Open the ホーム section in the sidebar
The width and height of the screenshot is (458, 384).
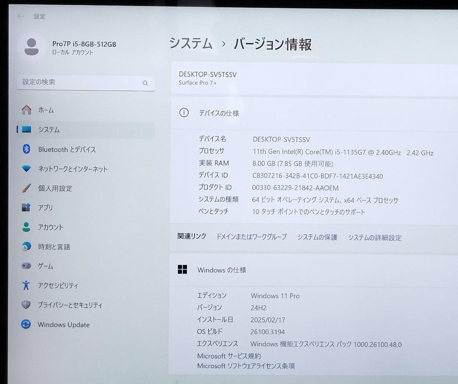point(46,110)
